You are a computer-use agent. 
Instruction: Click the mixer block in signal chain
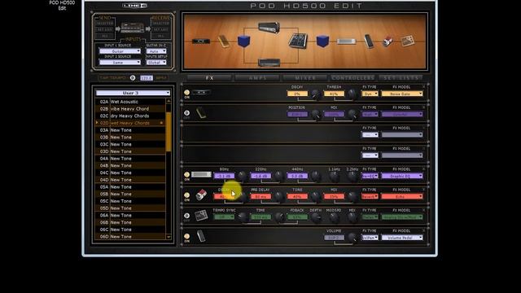coord(297,41)
